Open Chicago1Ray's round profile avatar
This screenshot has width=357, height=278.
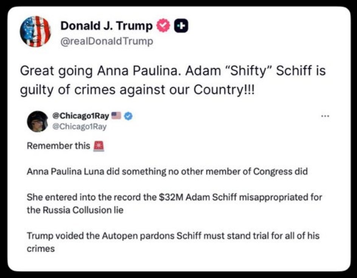click(x=37, y=121)
